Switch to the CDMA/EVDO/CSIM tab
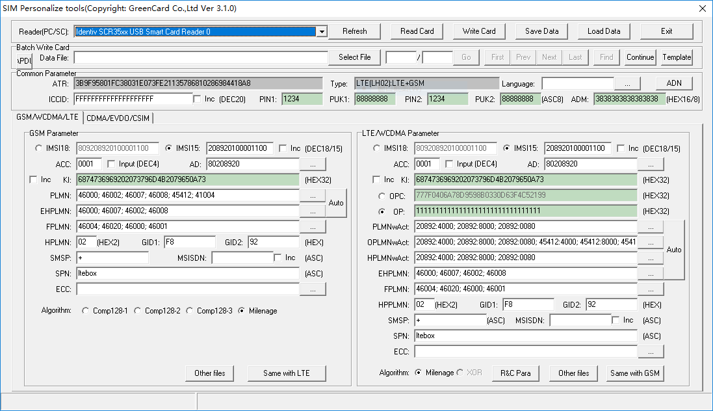 tap(118, 118)
